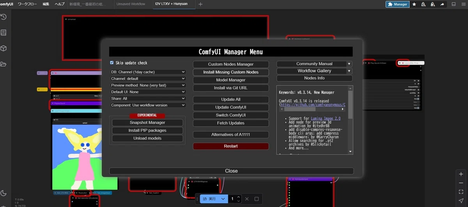Open the run button dropdown chevron

(x=223, y=199)
